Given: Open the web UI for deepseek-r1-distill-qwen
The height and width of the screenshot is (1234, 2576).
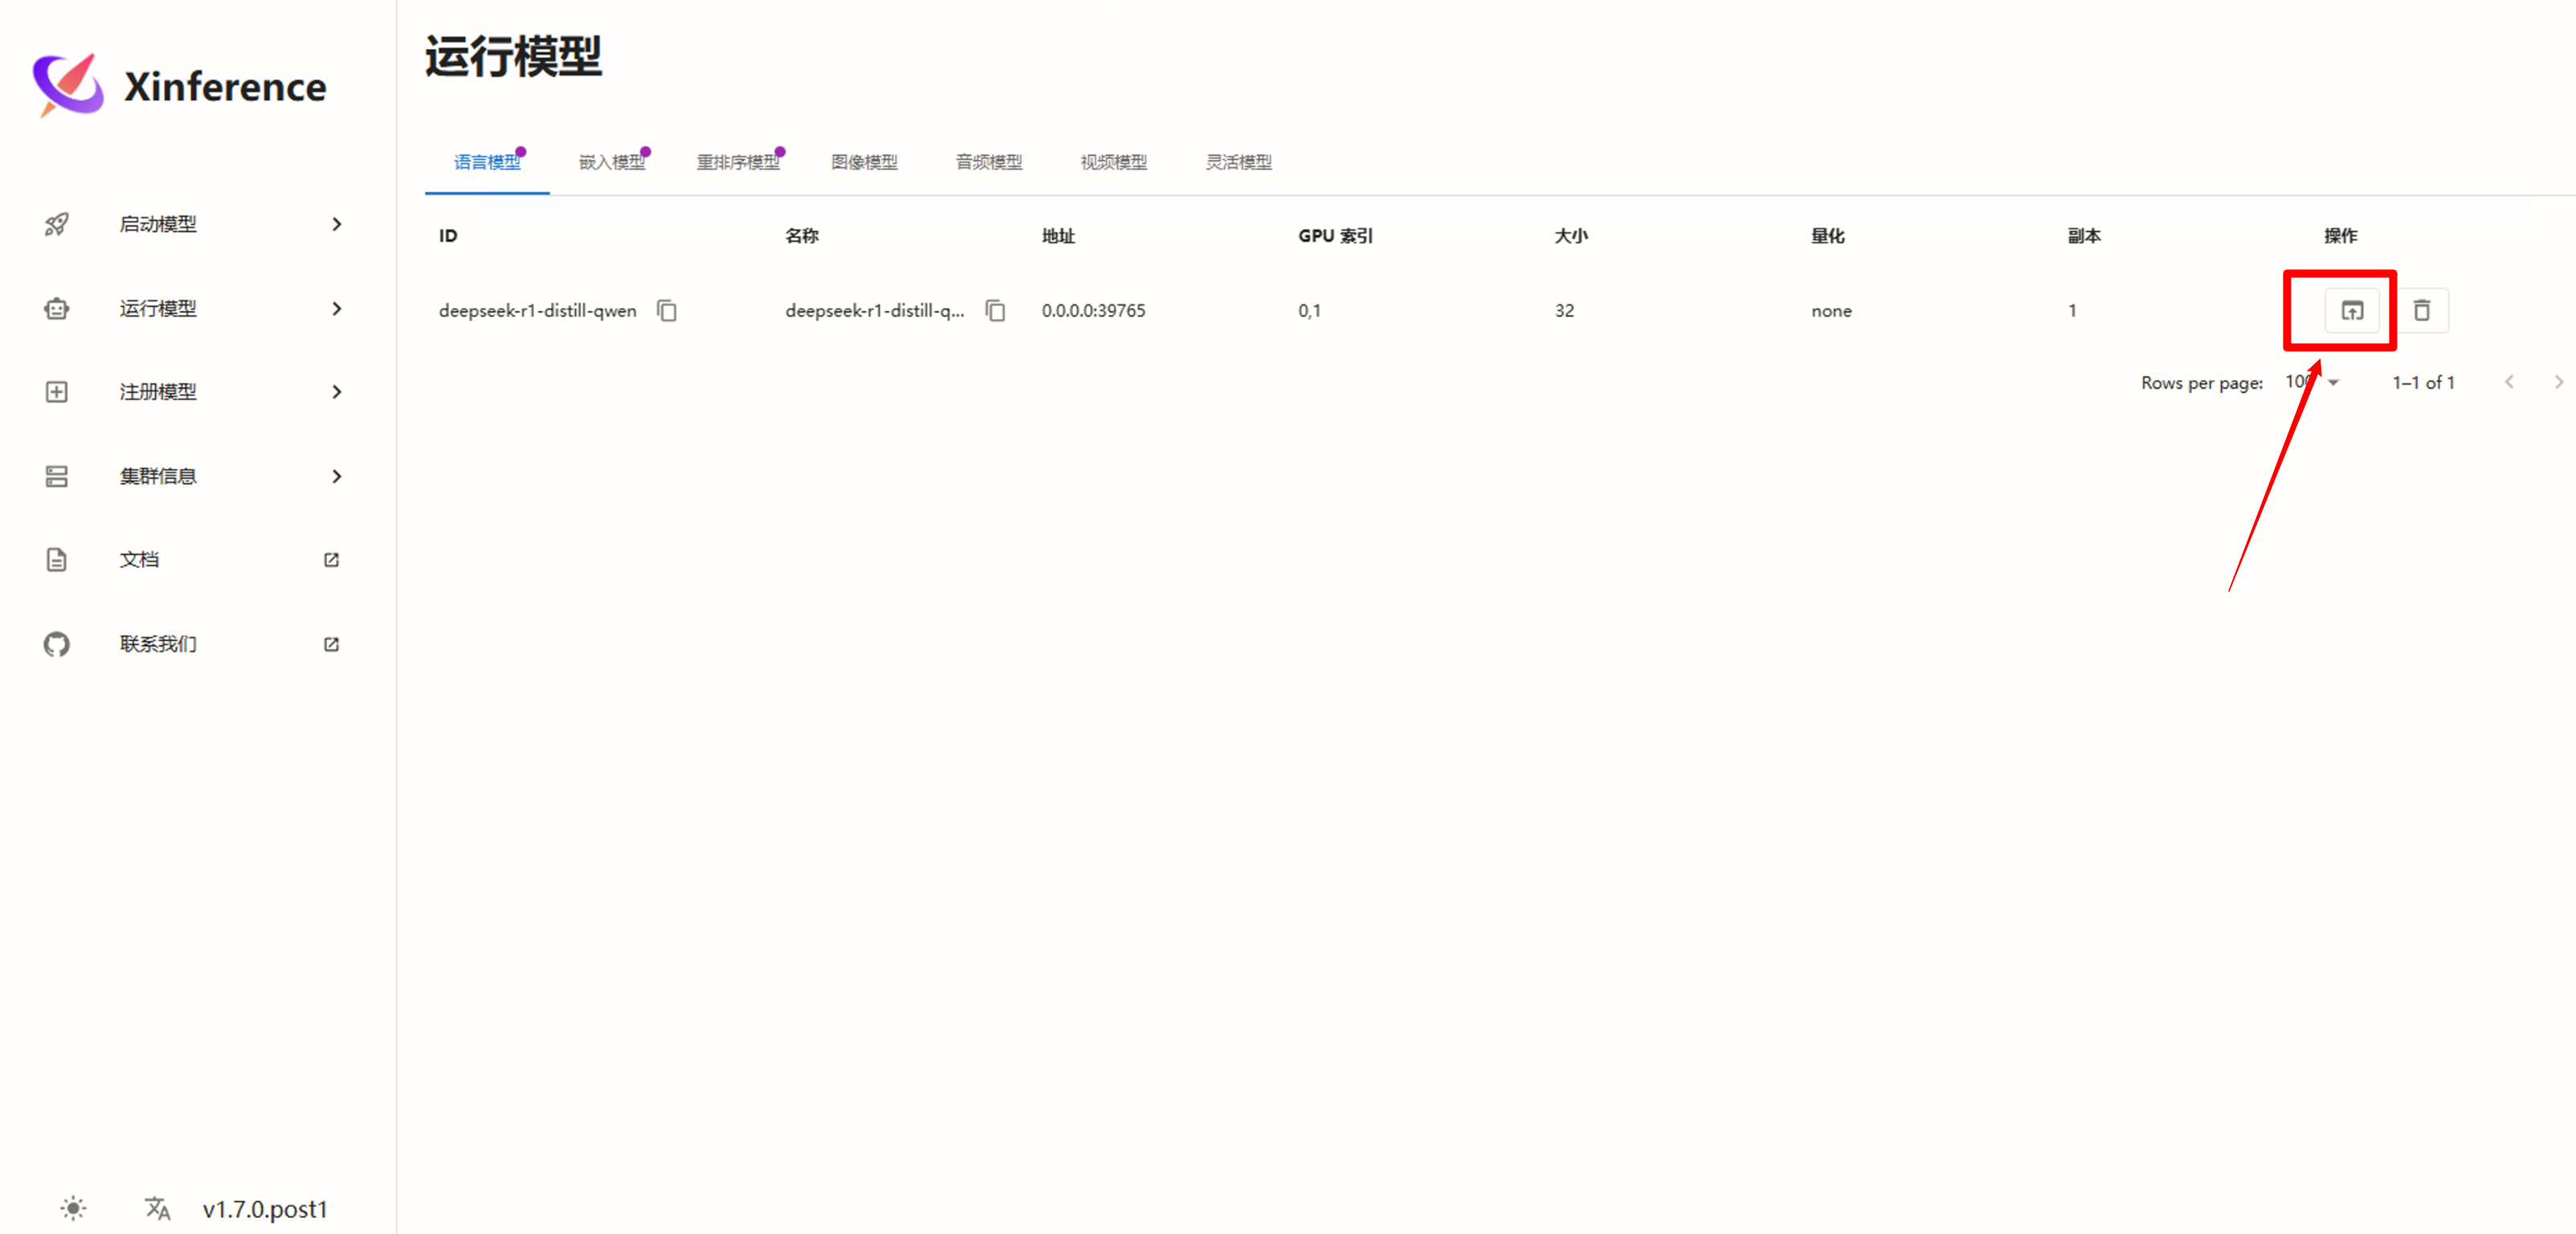Looking at the screenshot, I should coord(2352,310).
